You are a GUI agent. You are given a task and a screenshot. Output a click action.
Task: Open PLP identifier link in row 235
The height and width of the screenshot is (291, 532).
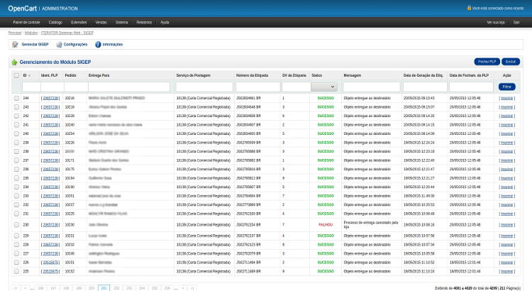[50, 178]
